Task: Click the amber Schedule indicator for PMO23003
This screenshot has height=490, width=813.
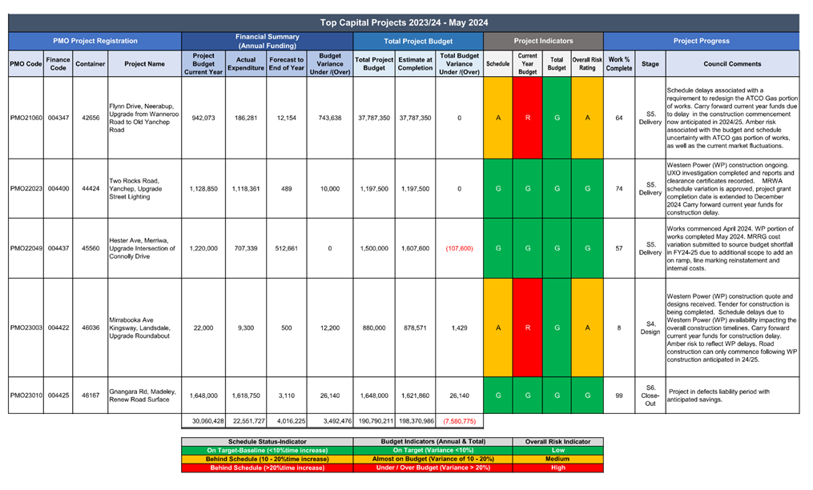Action: point(498,327)
